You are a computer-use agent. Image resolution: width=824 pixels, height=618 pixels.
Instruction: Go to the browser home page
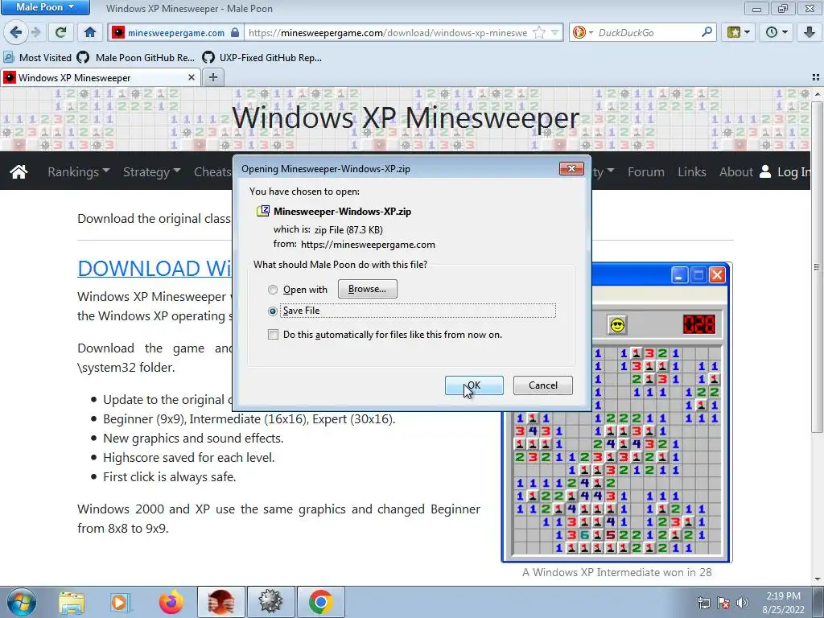point(90,32)
